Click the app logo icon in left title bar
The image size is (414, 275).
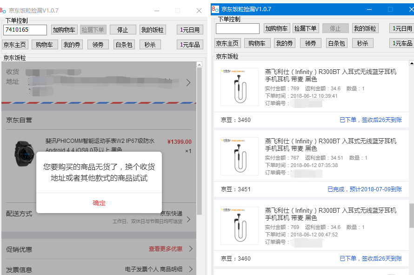(x=3, y=11)
